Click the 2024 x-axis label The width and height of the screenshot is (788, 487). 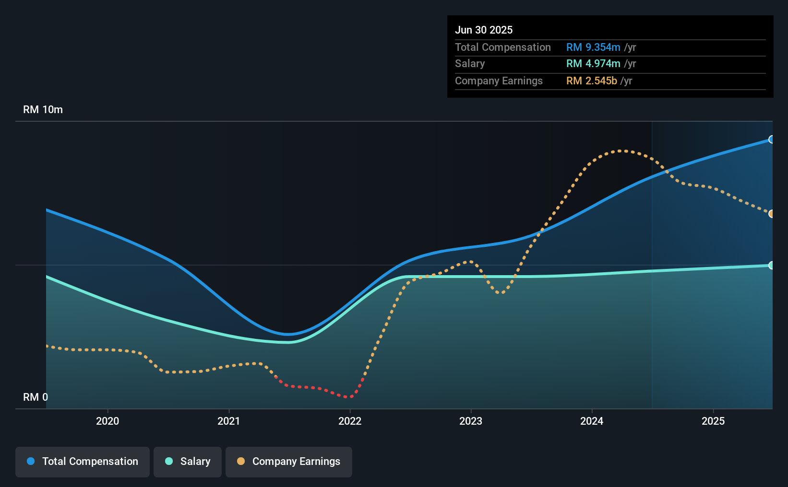592,421
